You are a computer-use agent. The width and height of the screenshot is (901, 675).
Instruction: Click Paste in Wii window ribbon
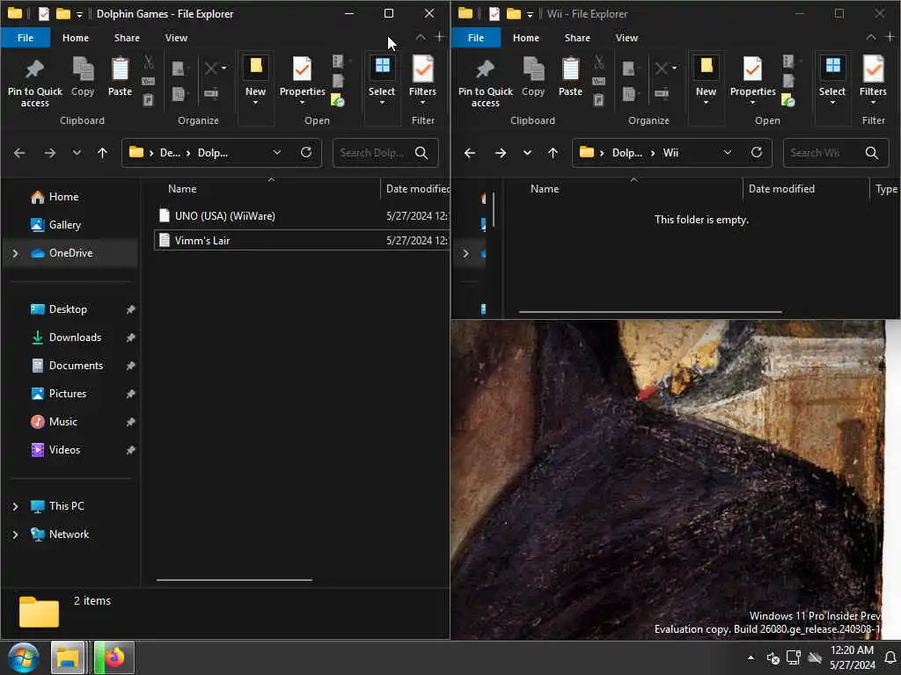pyautogui.click(x=570, y=77)
